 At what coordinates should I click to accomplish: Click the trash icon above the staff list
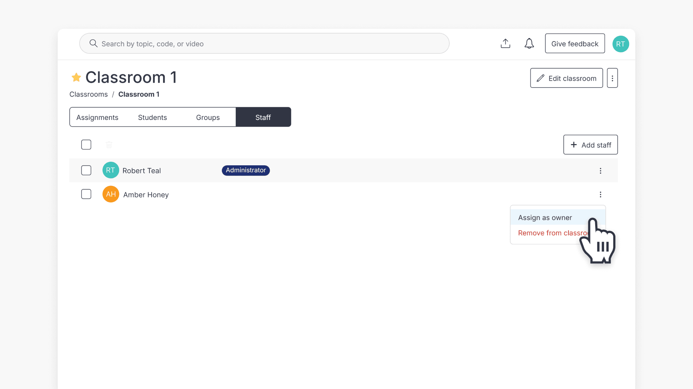click(109, 144)
